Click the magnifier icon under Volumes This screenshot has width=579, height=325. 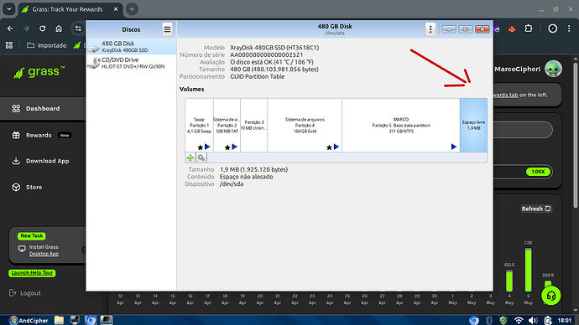tap(201, 157)
